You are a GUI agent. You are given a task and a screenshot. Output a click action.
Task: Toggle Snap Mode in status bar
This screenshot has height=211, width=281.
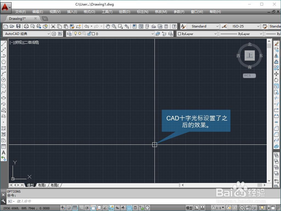click(69, 208)
